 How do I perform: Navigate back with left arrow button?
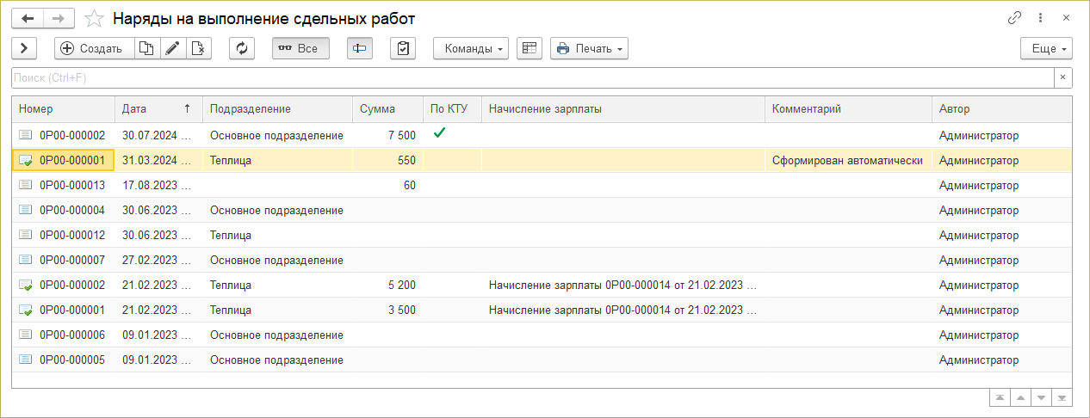tap(28, 18)
